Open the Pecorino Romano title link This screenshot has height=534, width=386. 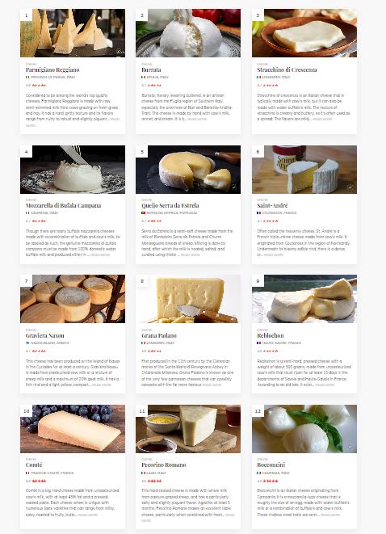(164, 465)
